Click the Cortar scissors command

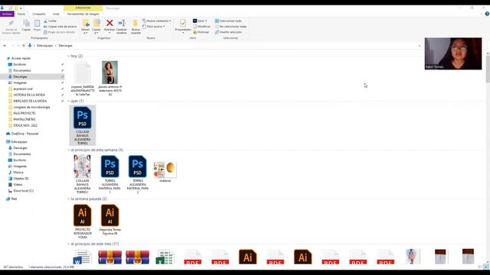pos(50,21)
